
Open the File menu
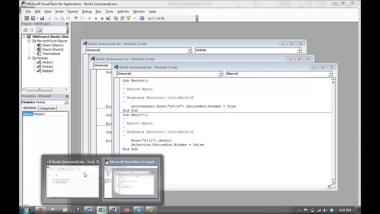pos(28,12)
